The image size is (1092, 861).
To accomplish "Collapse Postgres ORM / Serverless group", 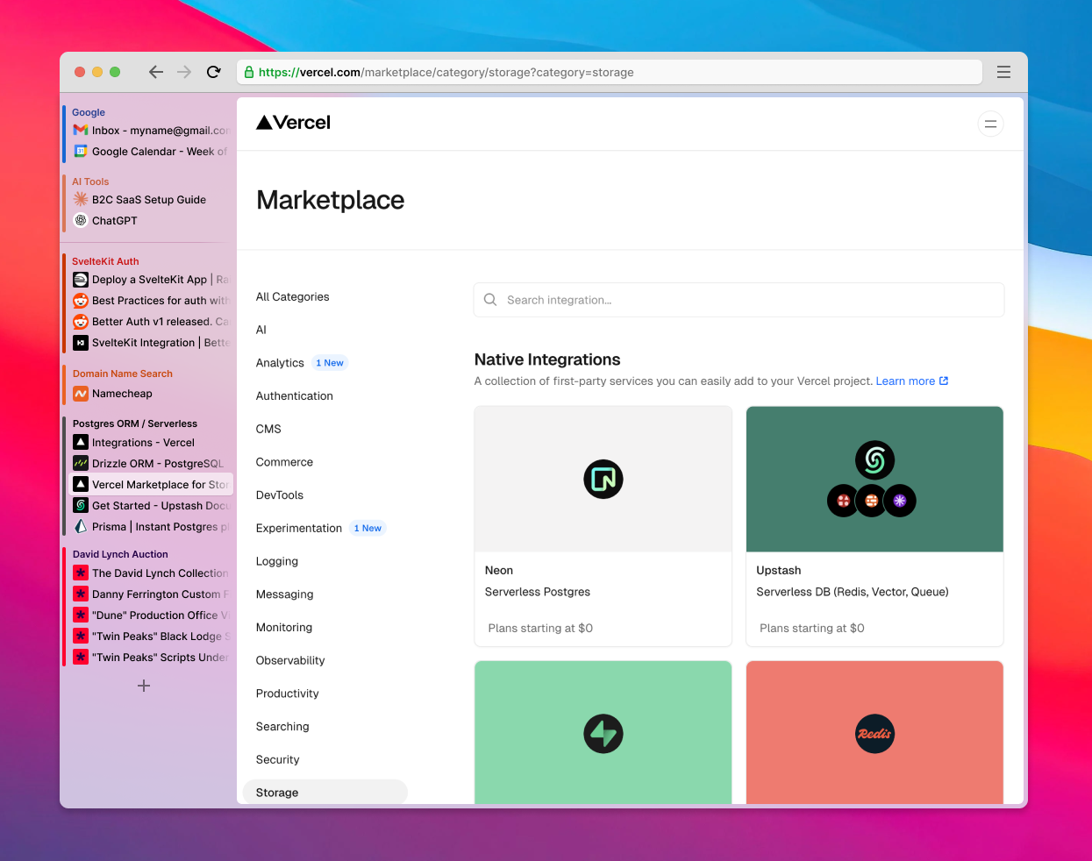I will (135, 423).
